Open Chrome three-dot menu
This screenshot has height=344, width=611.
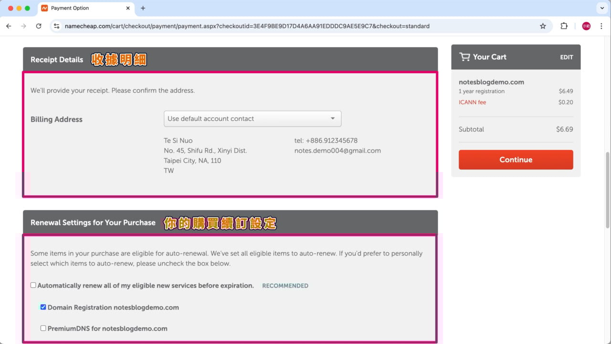(x=601, y=26)
